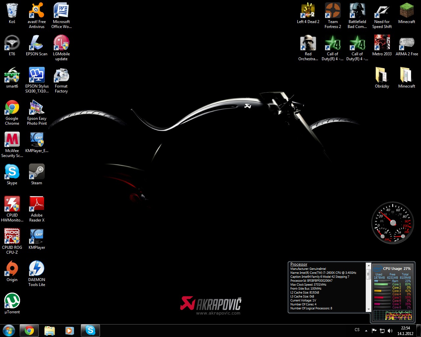This screenshot has height=337, width=421.
Task: Click the Team Fortress 2 icon
Action: pos(333,11)
